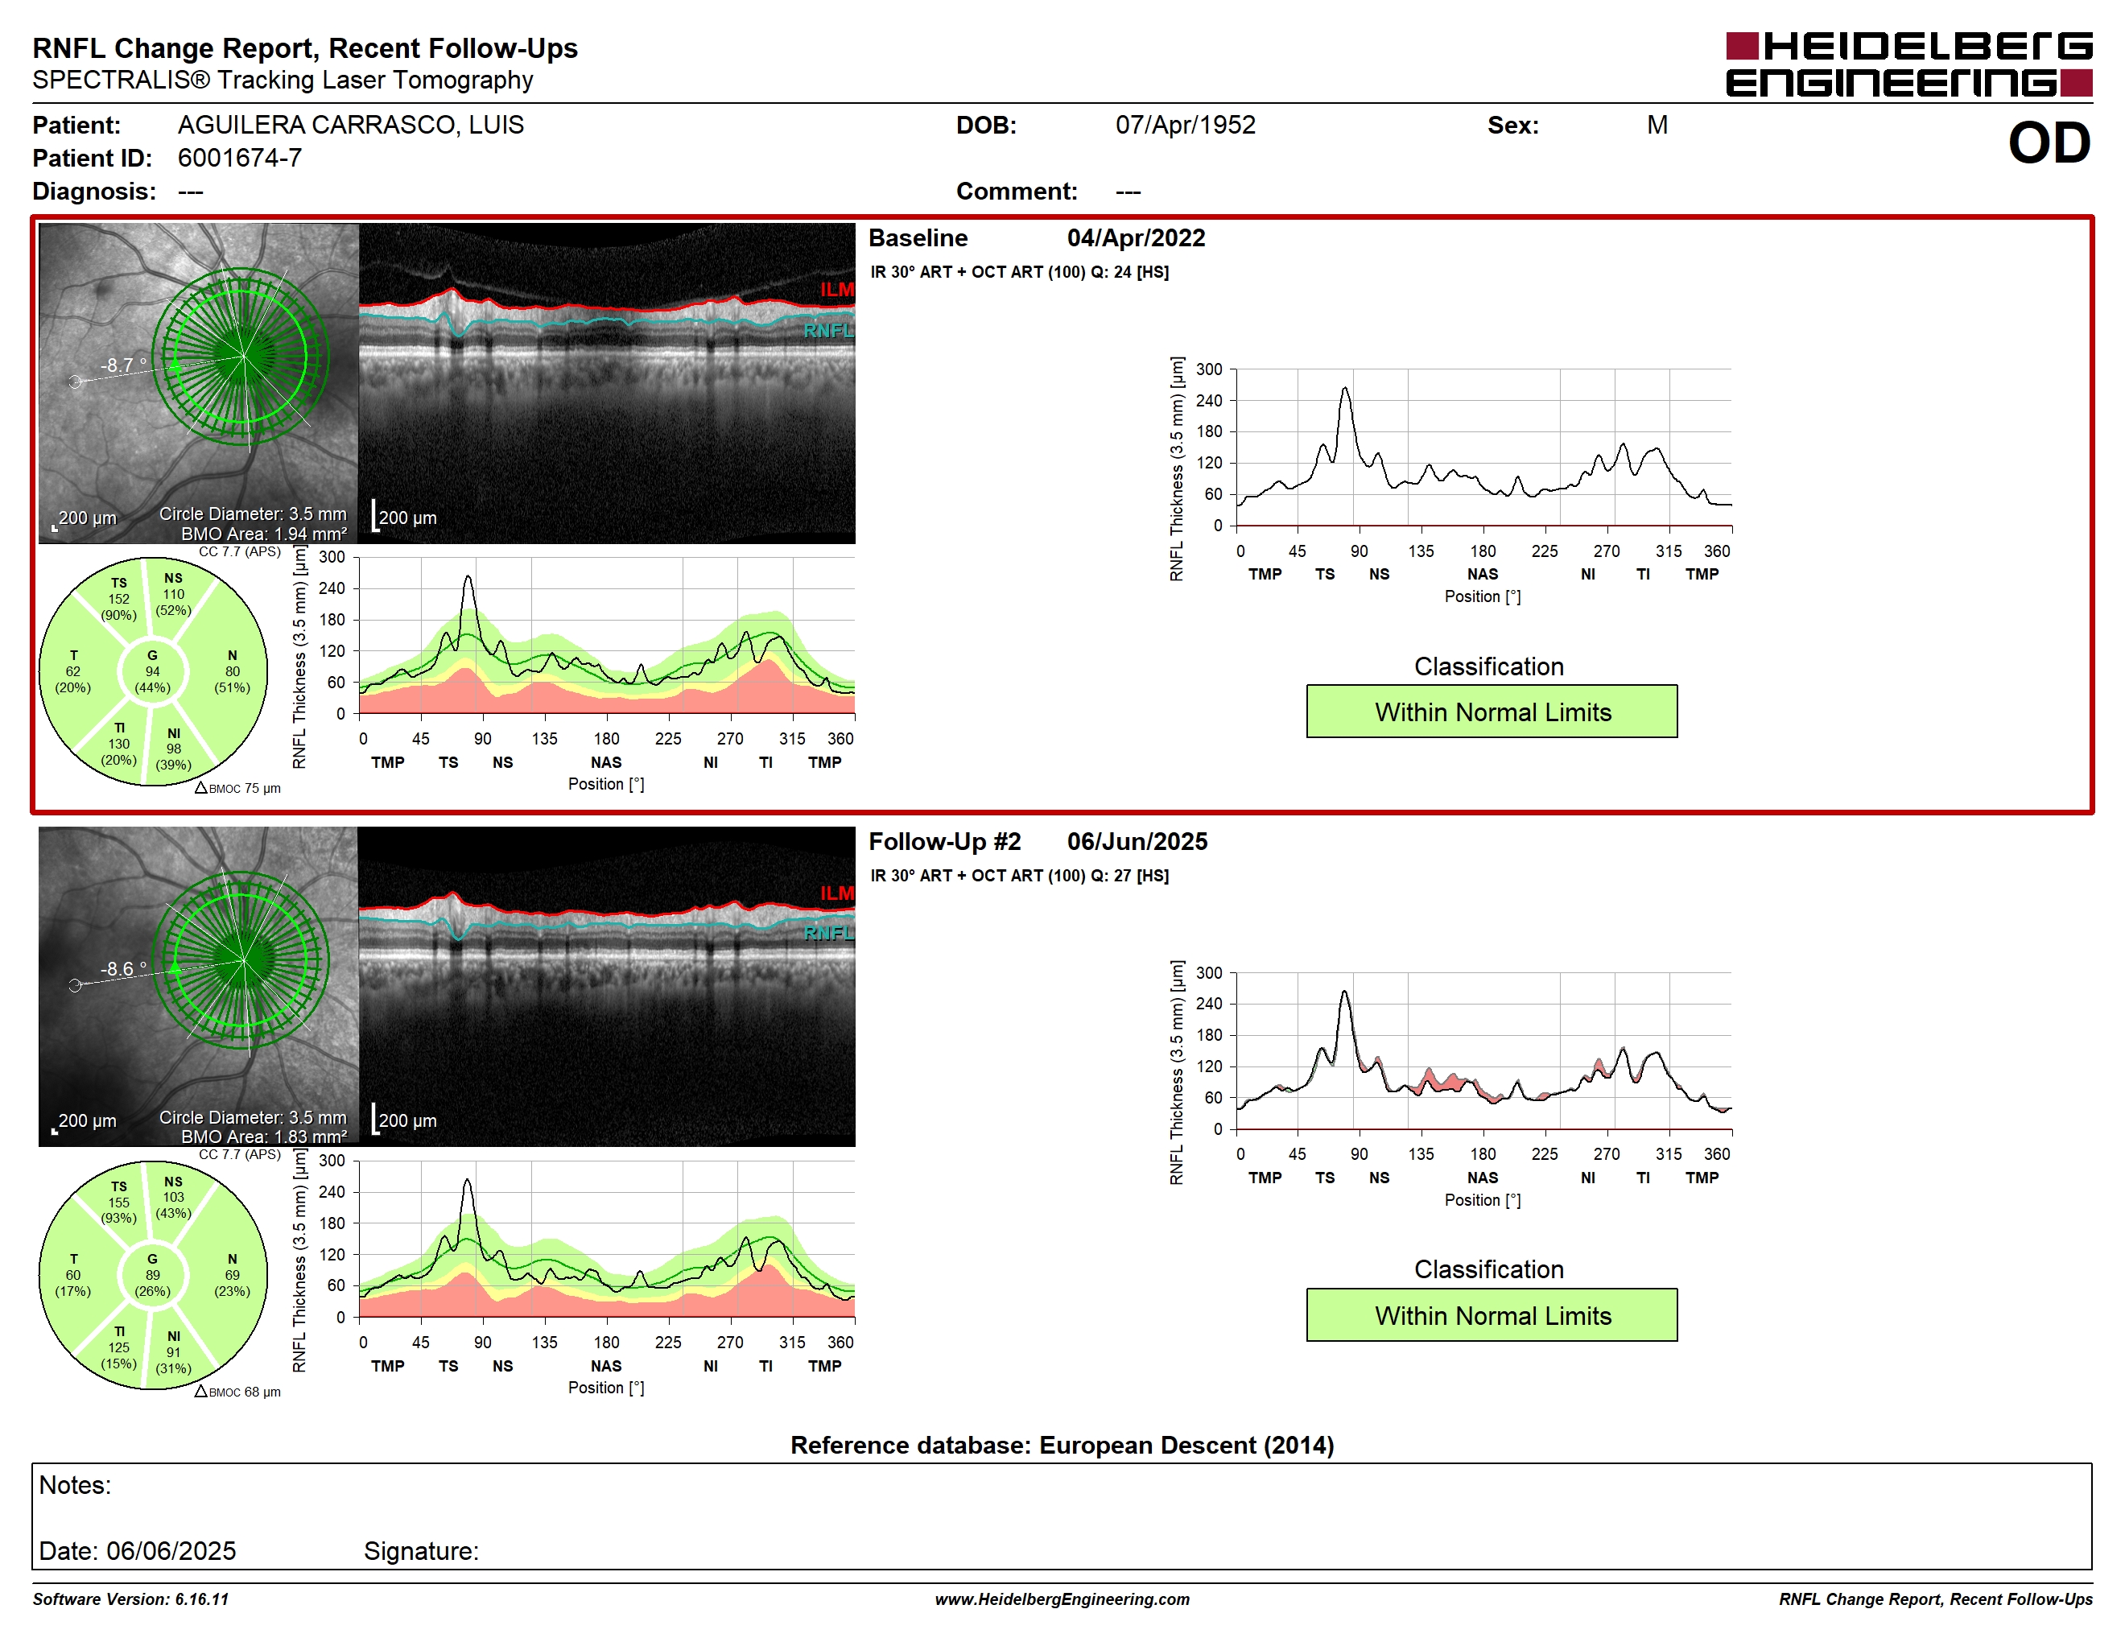Click baseline 'Circle Diameter: 3.5 mm' label
The image size is (2125, 1642).
coord(253,514)
